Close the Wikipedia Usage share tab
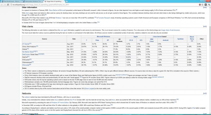This screenshot has width=211, height=115. (x=64, y=2)
